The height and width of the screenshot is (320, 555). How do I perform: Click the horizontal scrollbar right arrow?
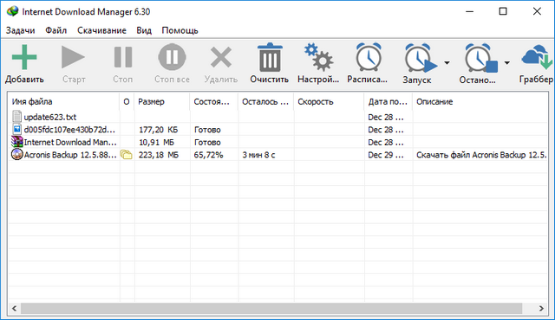click(x=541, y=308)
